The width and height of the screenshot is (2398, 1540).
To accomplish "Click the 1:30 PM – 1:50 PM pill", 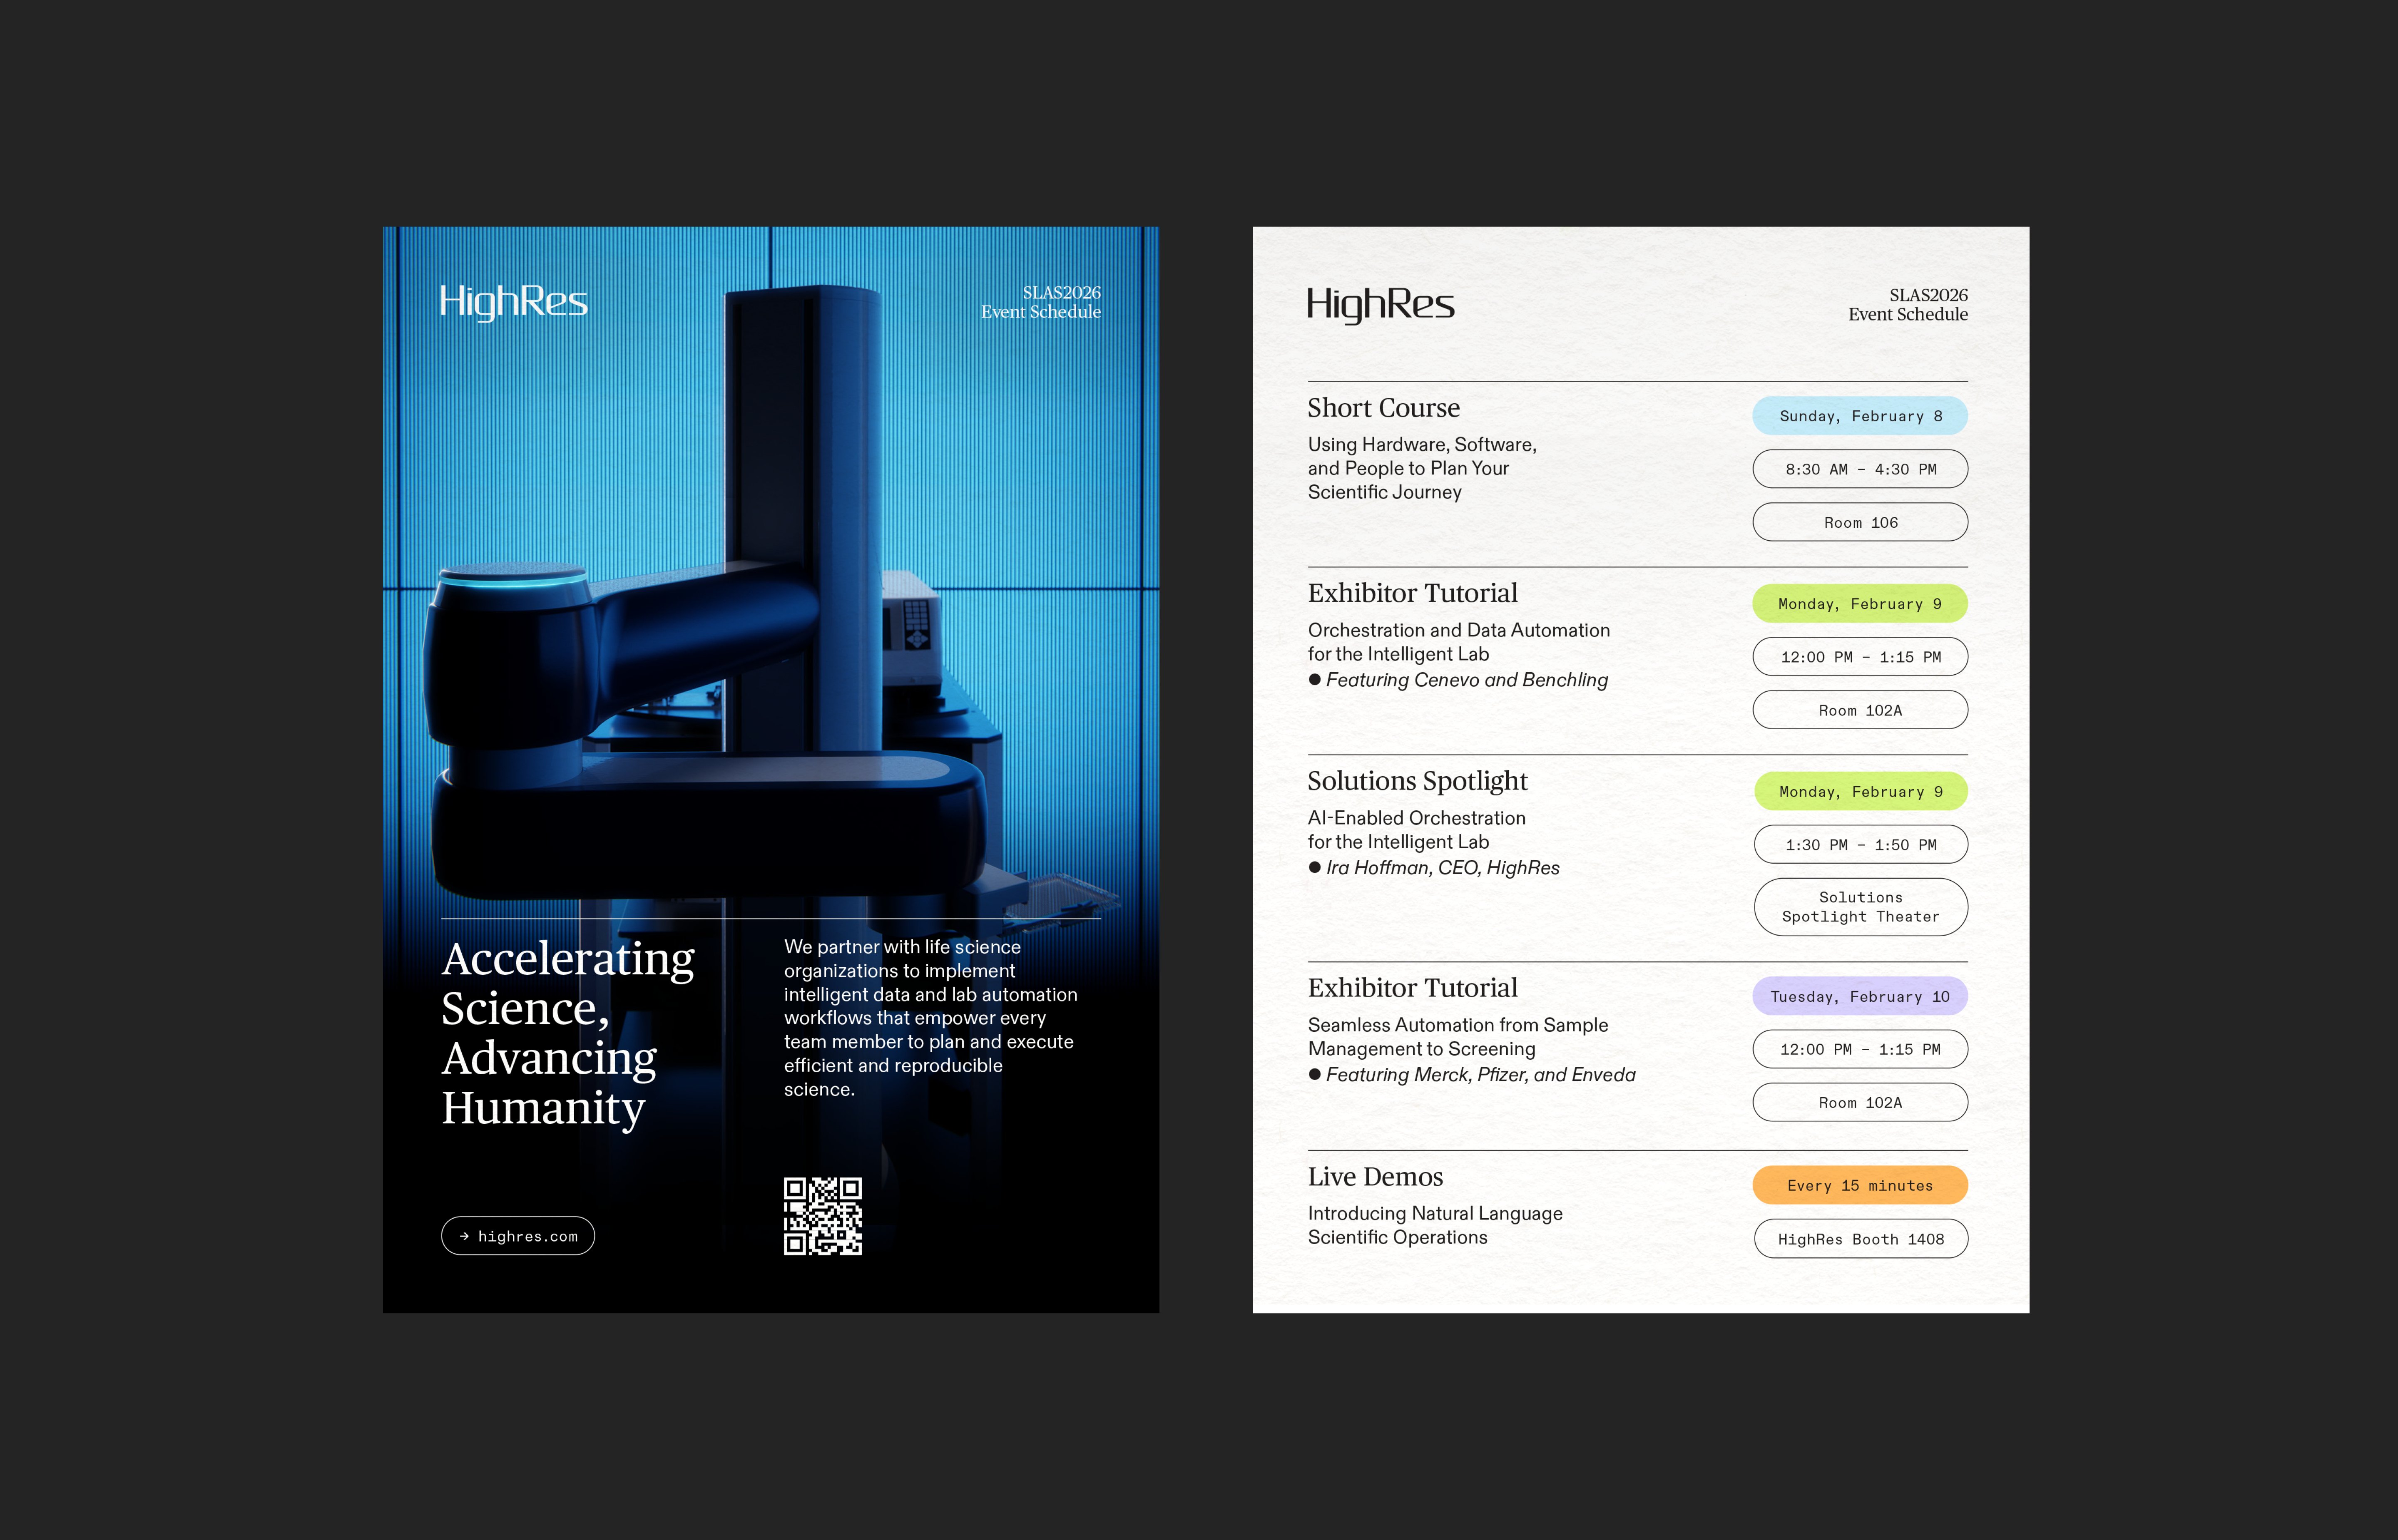I will pos(1860,845).
